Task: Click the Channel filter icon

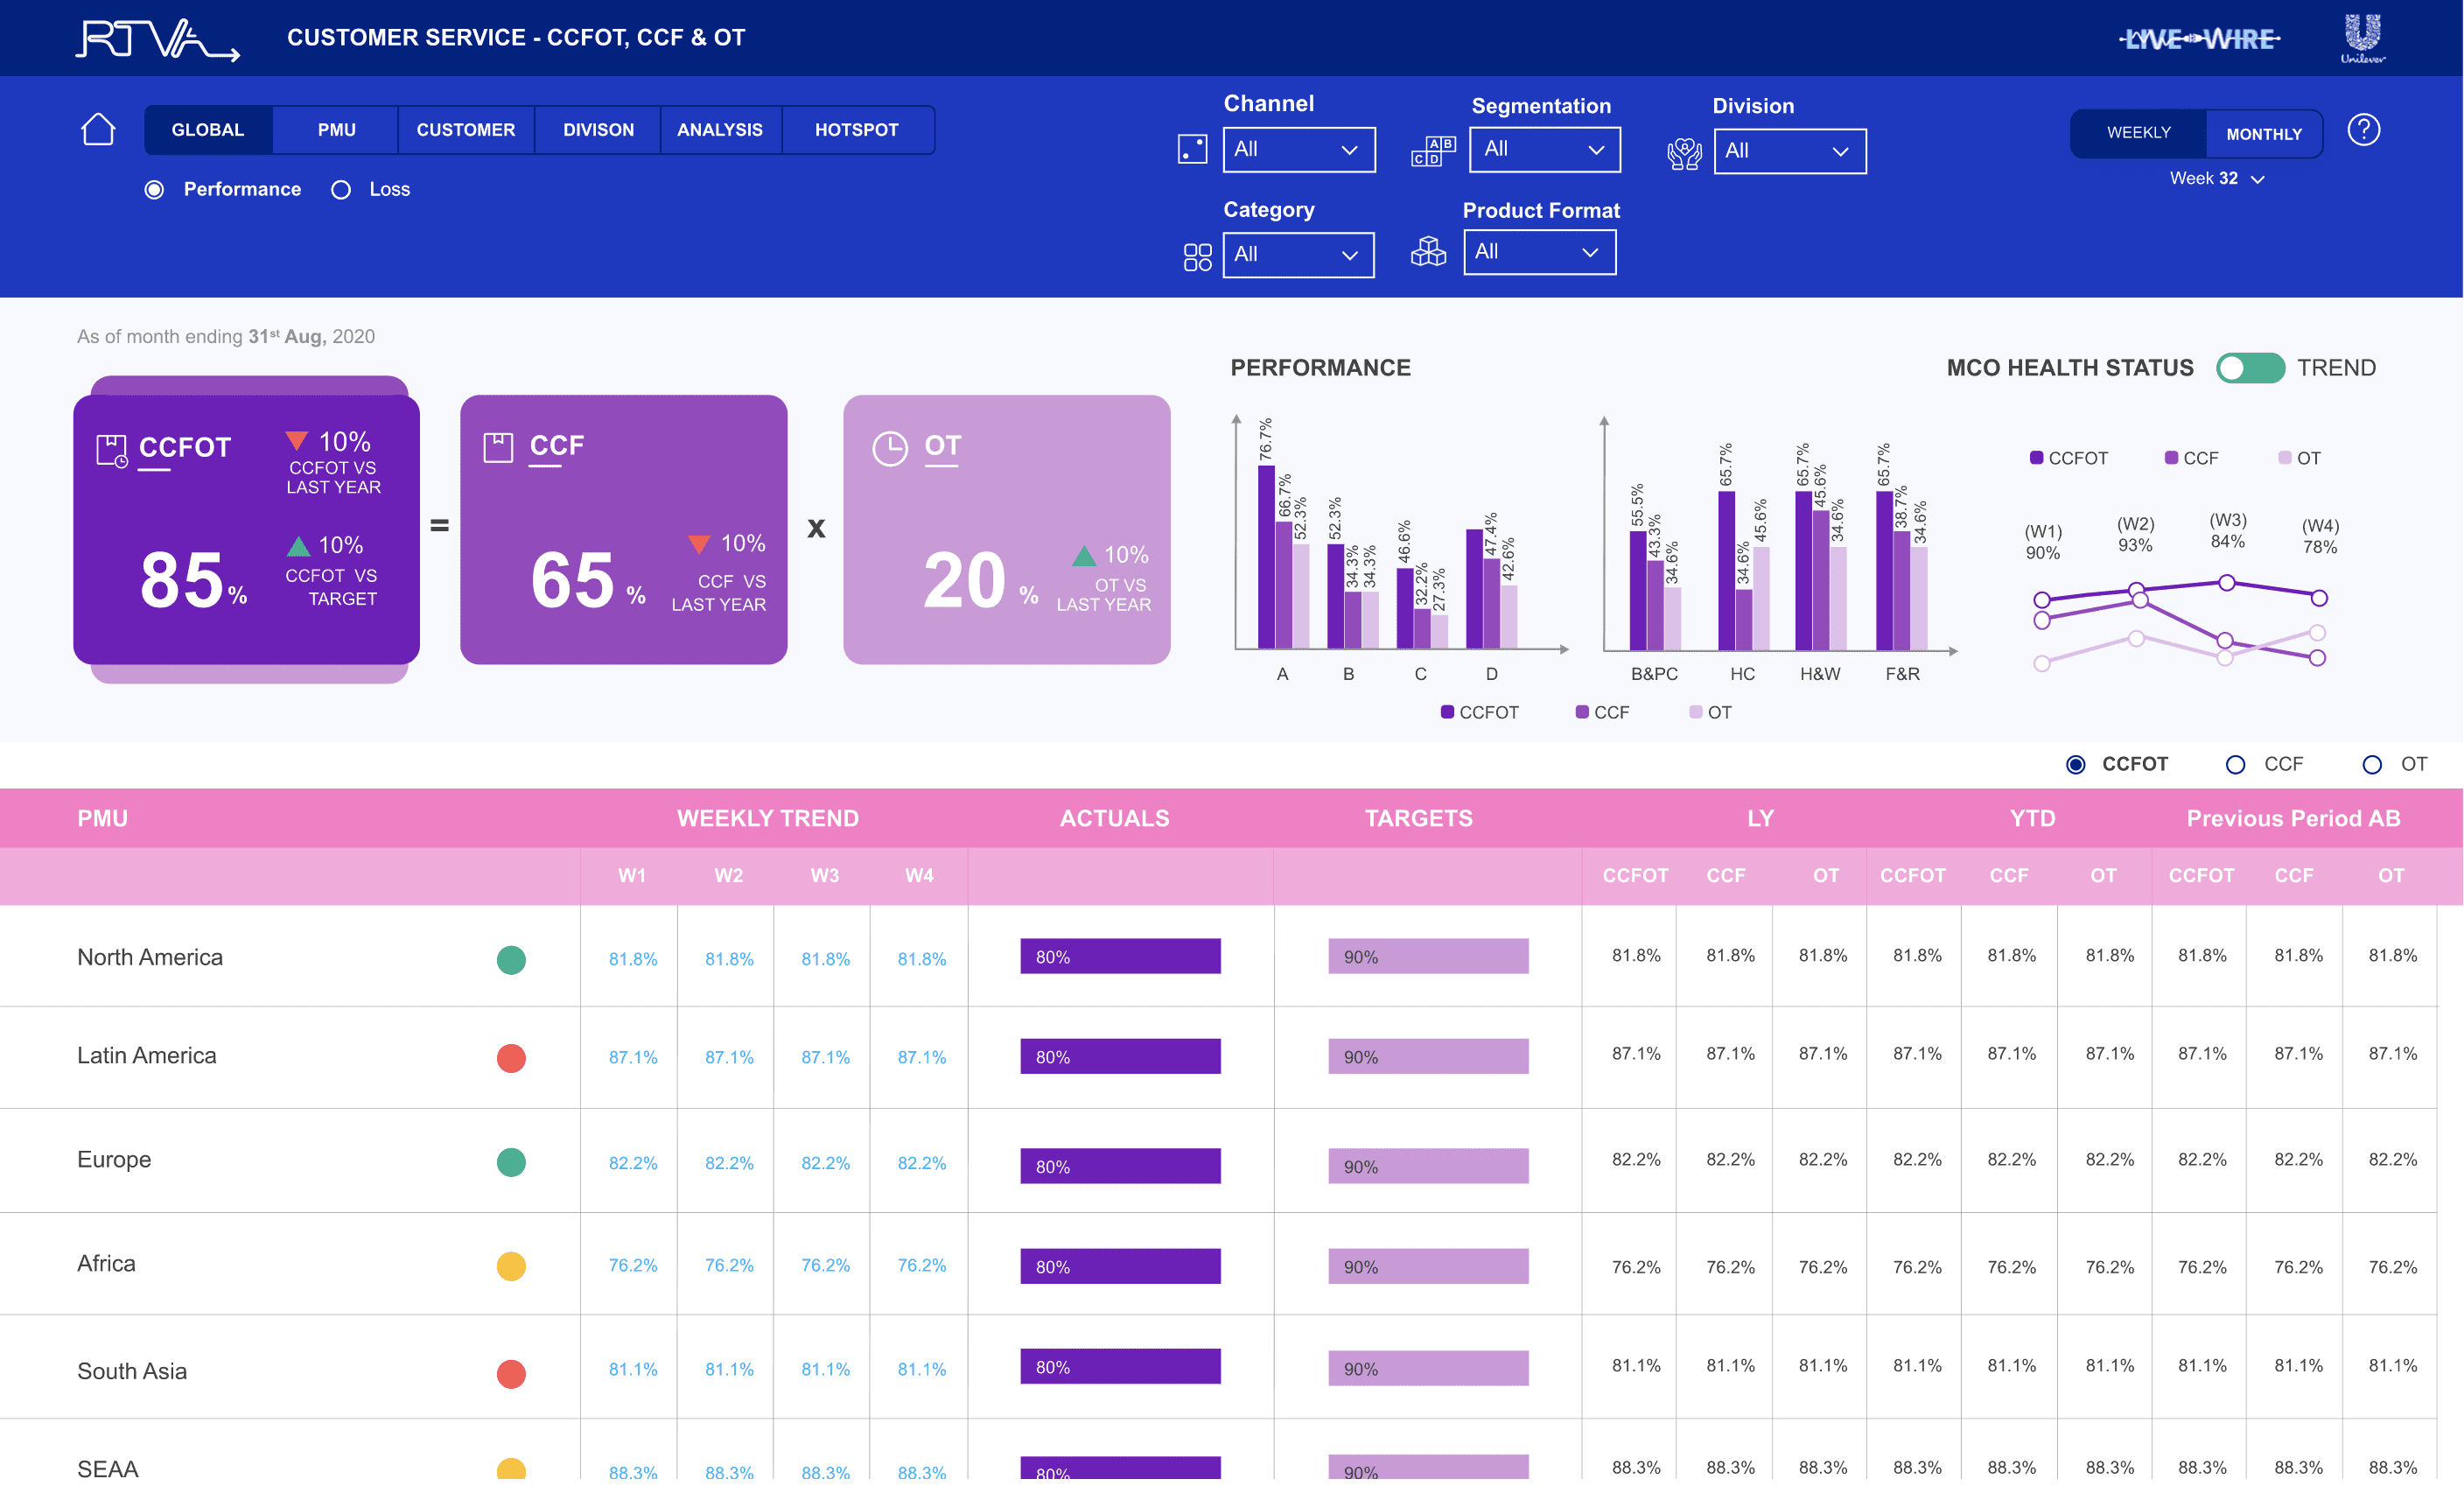Action: click(1192, 149)
